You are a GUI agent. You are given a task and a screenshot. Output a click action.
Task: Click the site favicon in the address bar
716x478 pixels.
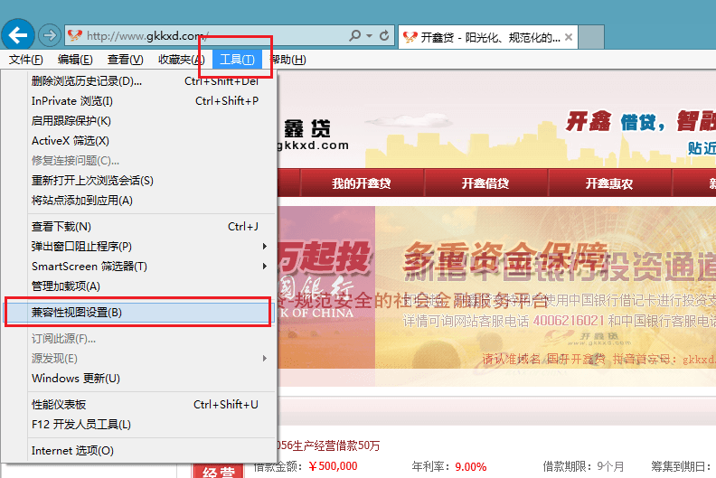point(75,36)
